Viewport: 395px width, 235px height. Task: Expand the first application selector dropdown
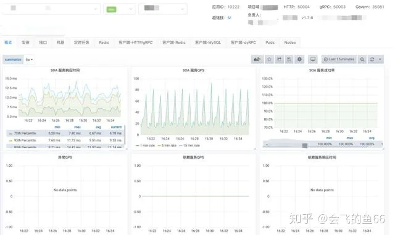pos(51,9)
